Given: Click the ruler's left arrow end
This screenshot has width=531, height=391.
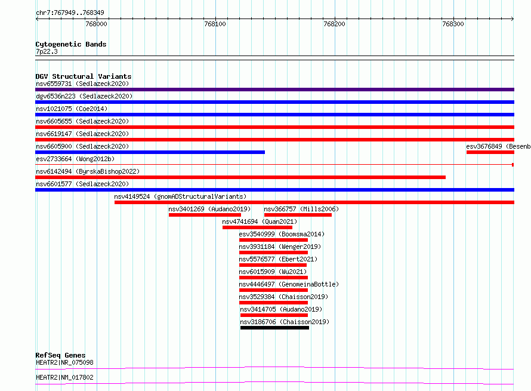Looking at the screenshot, I should click(x=37, y=19).
